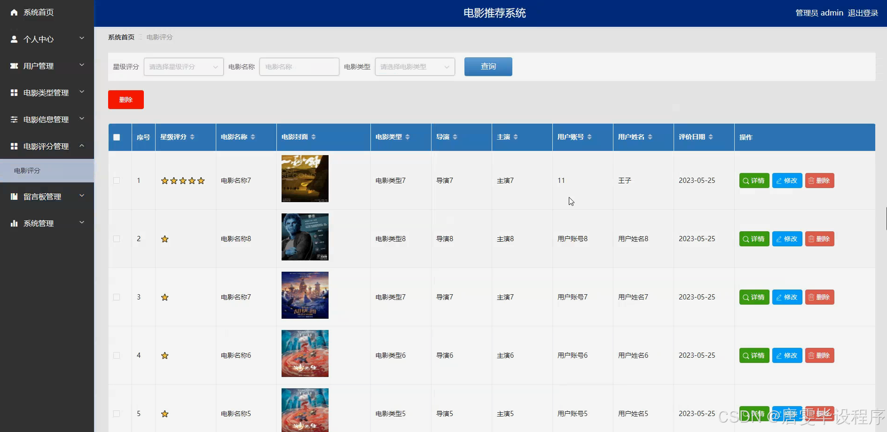Open the 留言板管理 sidebar menu

click(47, 196)
